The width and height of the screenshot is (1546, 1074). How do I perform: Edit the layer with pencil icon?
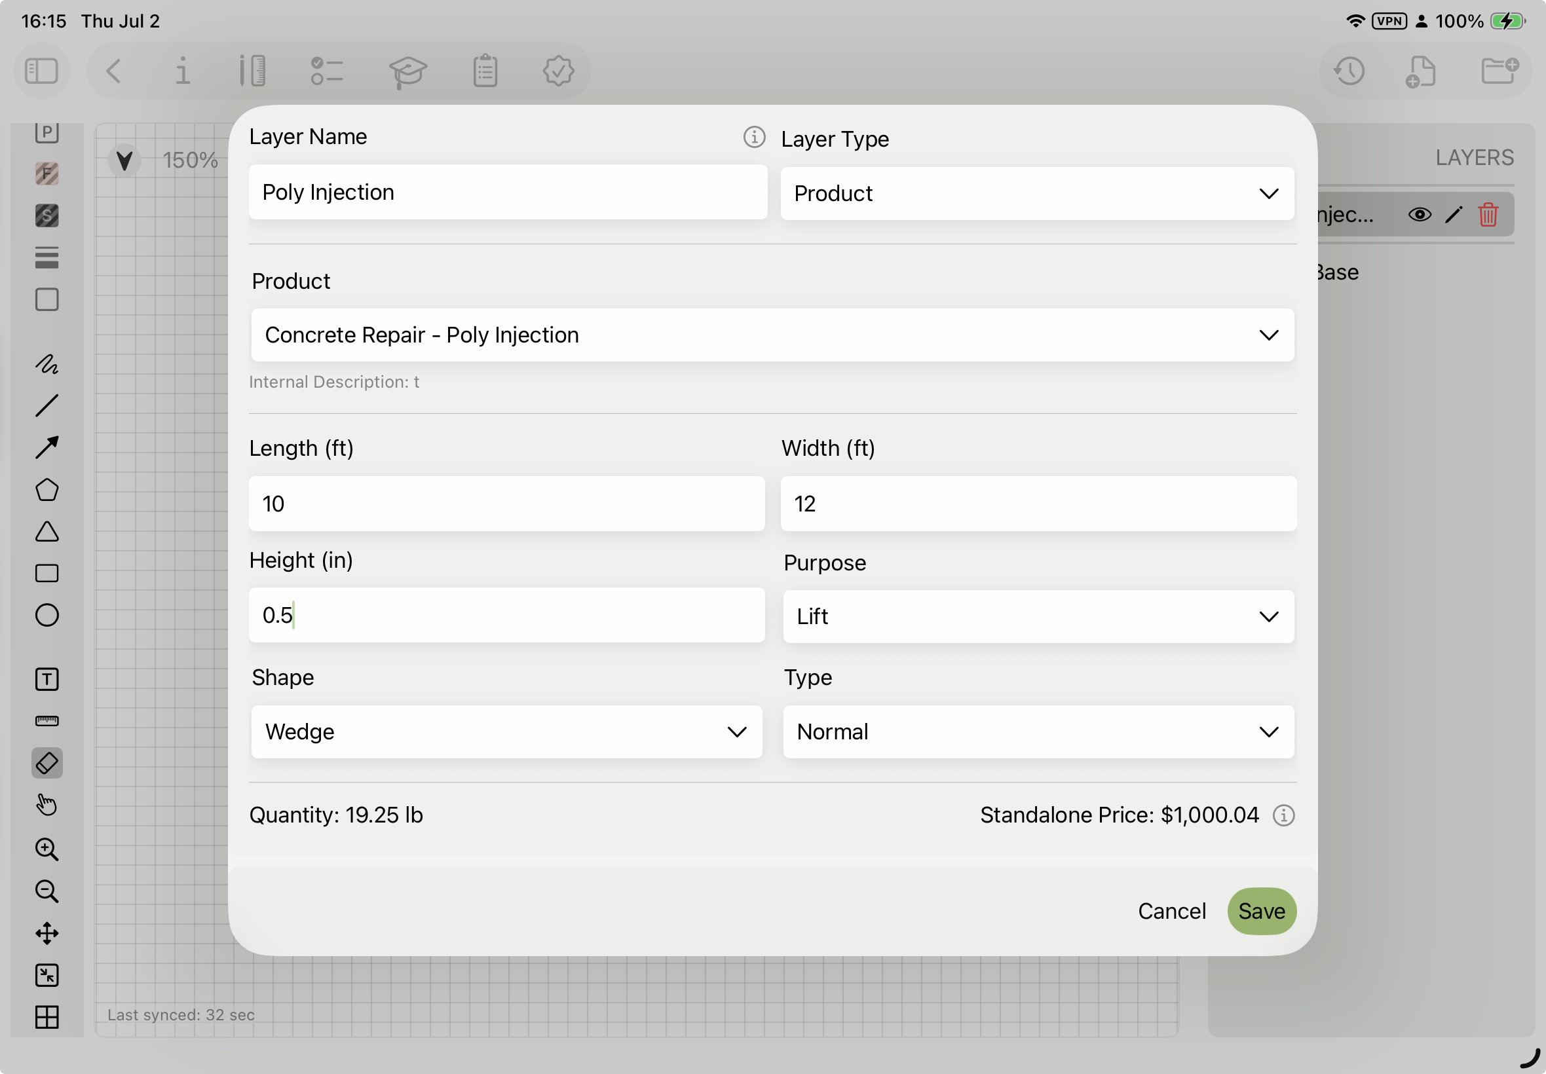pos(1454,215)
